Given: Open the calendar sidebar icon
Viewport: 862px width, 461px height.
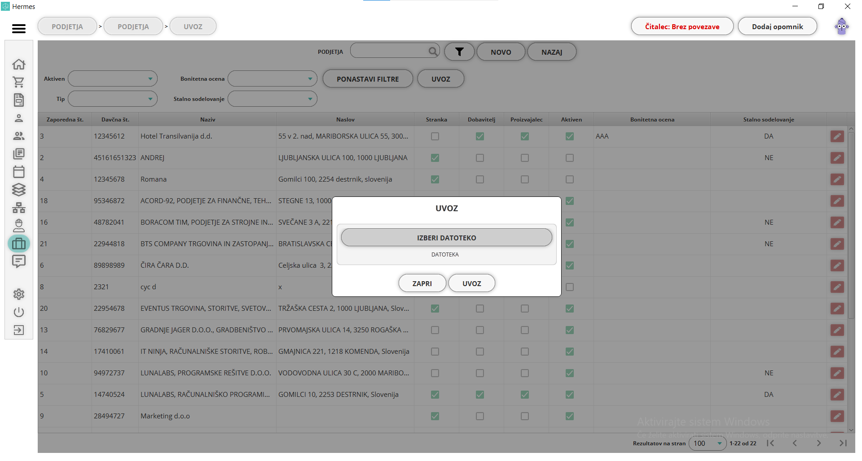Looking at the screenshot, I should click(18, 172).
